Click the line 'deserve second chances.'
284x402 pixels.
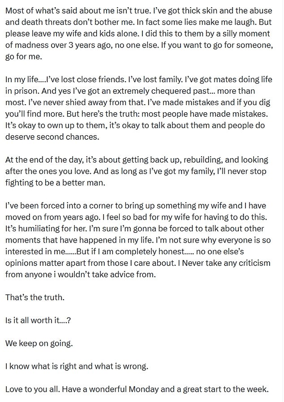[52, 137]
